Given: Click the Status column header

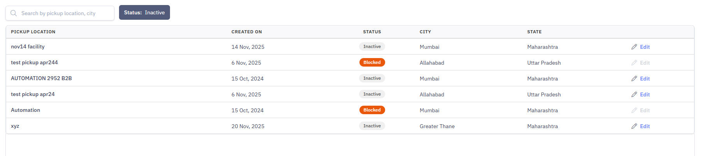Looking at the screenshot, I should tap(372, 32).
